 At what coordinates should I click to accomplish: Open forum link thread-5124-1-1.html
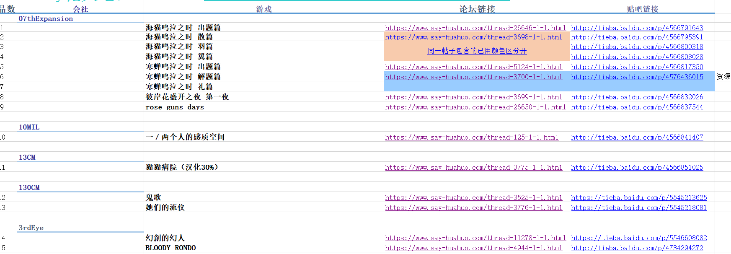click(474, 67)
